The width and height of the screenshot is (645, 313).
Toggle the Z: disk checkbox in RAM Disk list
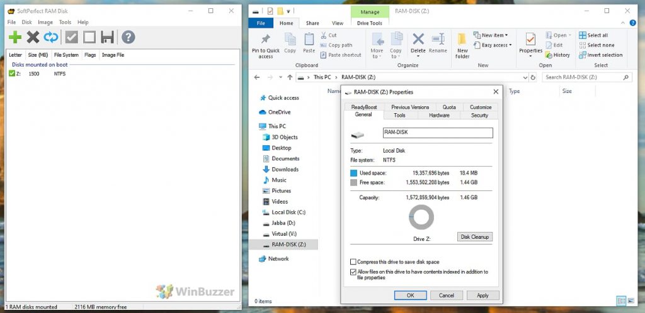click(x=11, y=74)
